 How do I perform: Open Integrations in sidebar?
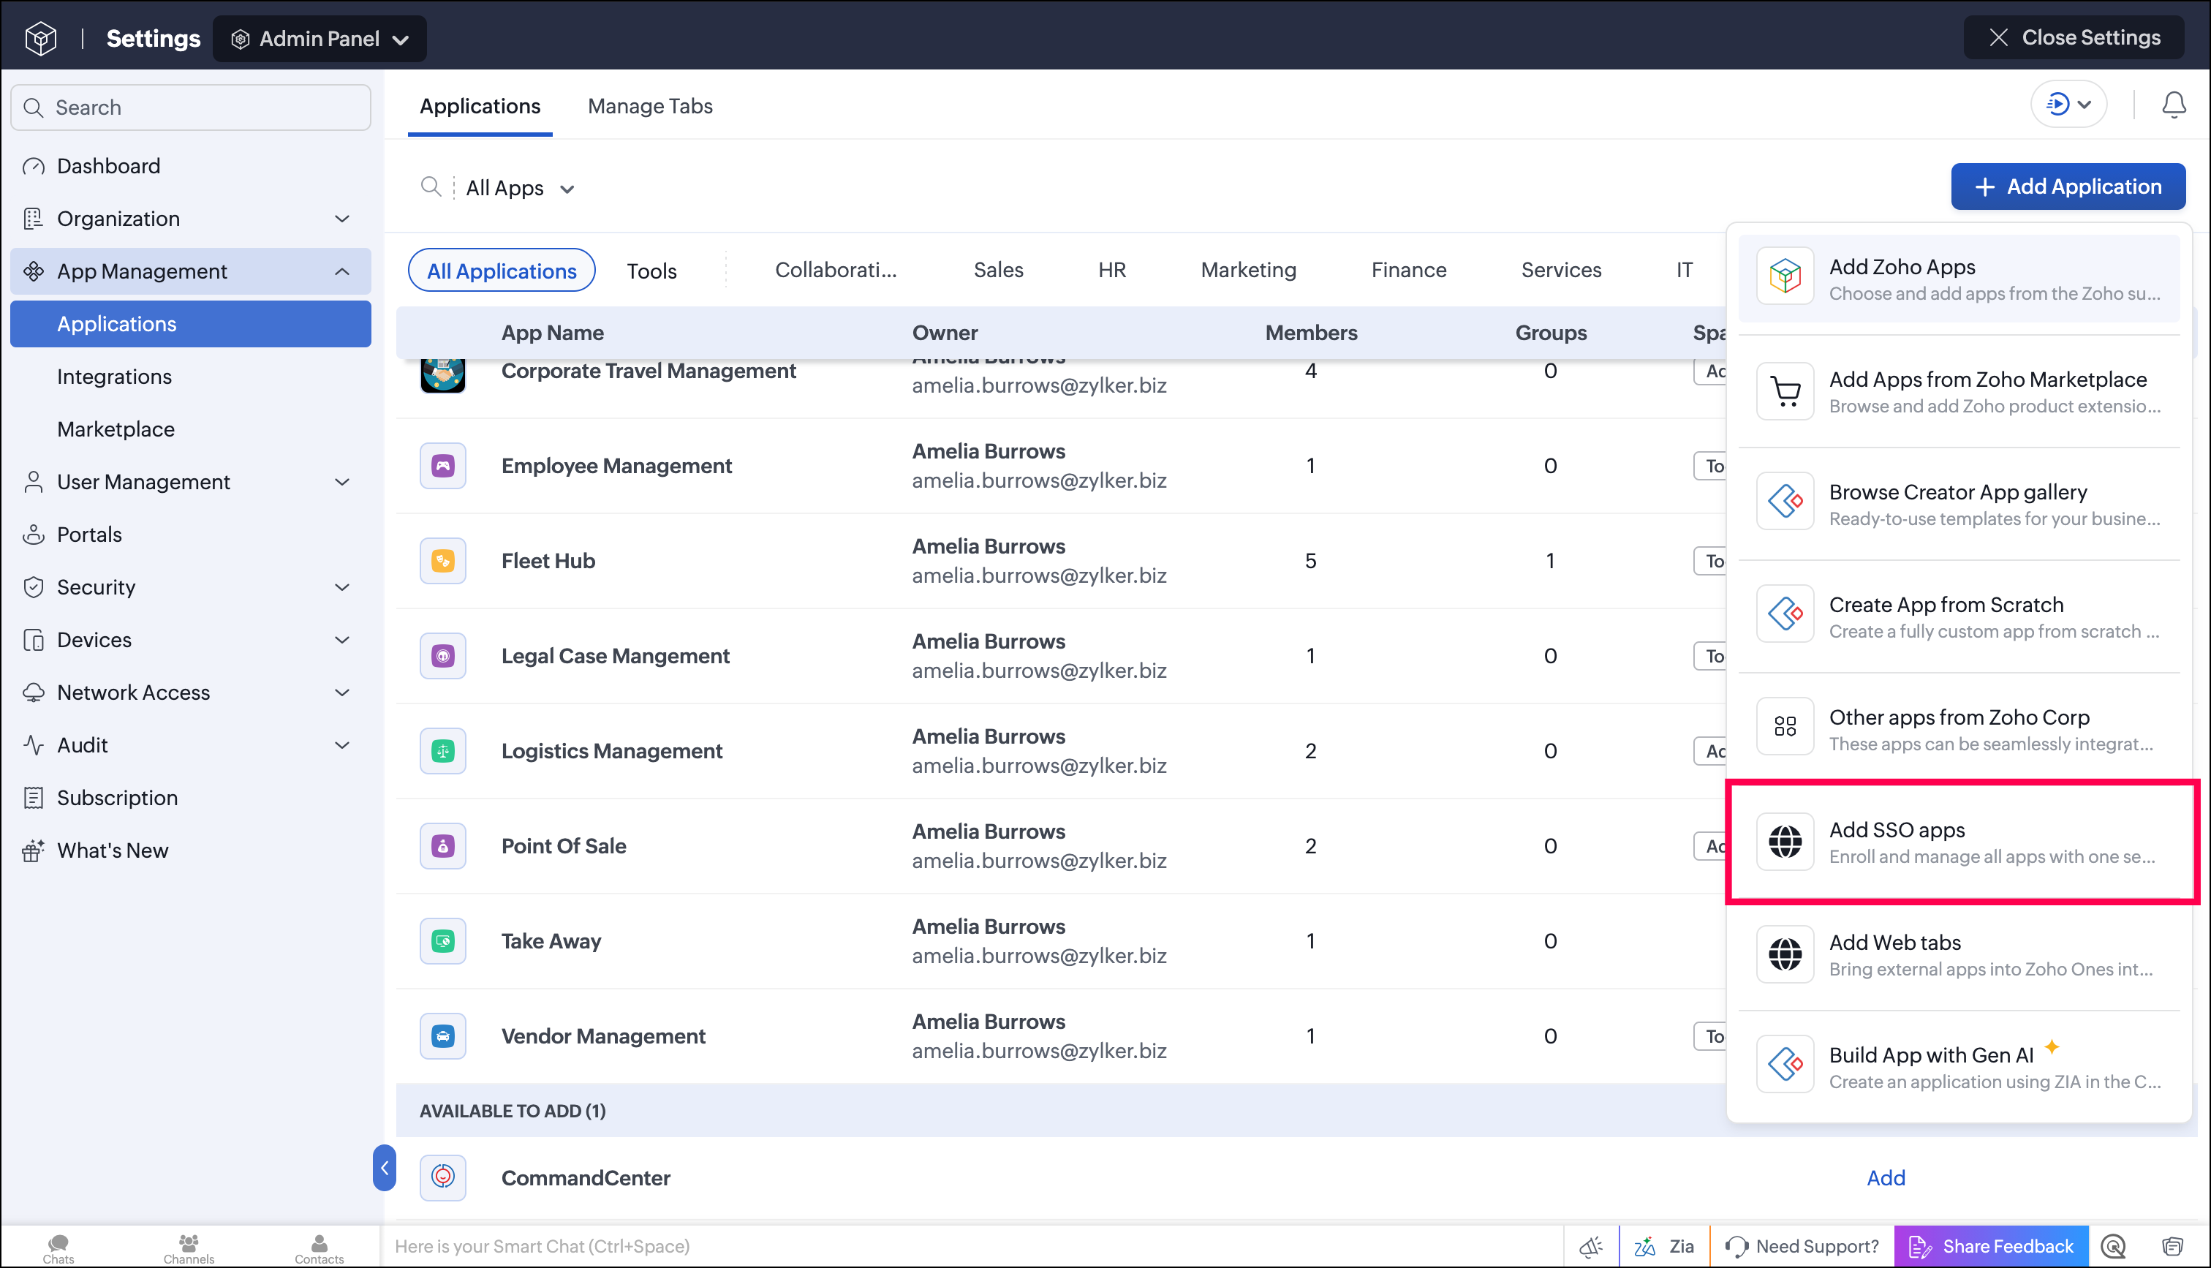pyautogui.click(x=190, y=376)
